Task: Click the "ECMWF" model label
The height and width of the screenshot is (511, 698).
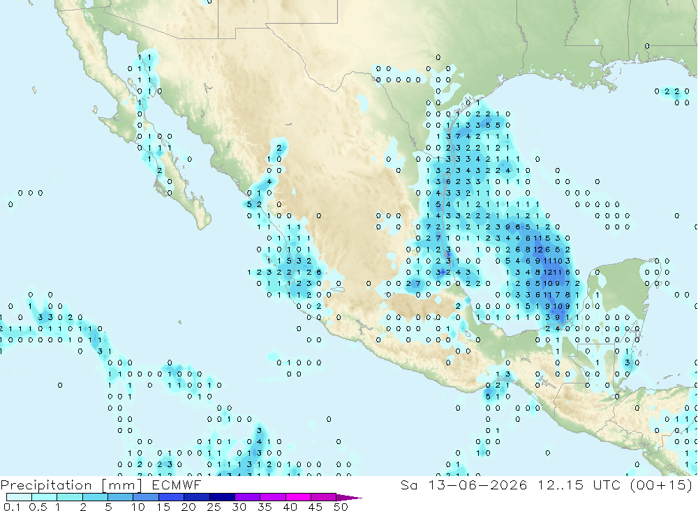Action: pyautogui.click(x=177, y=485)
